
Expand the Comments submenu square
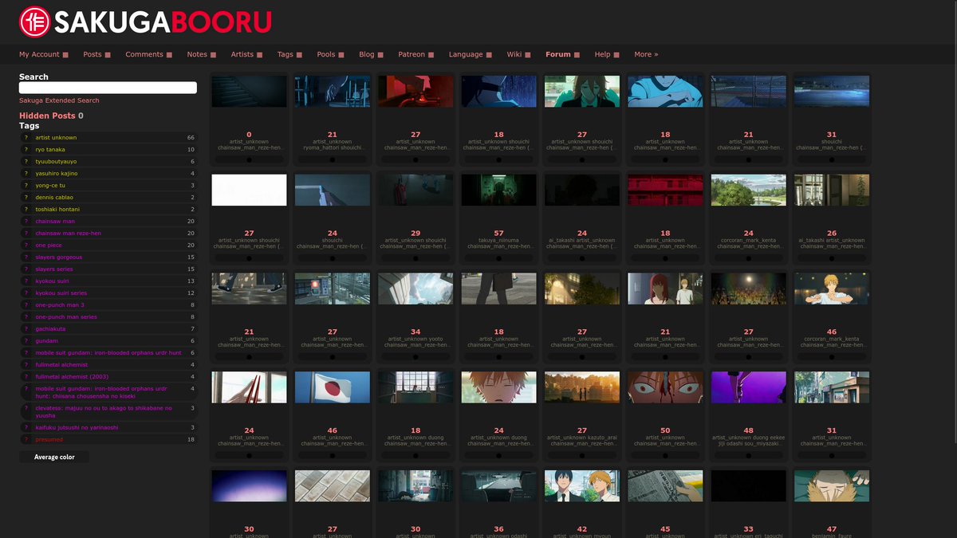tap(169, 55)
